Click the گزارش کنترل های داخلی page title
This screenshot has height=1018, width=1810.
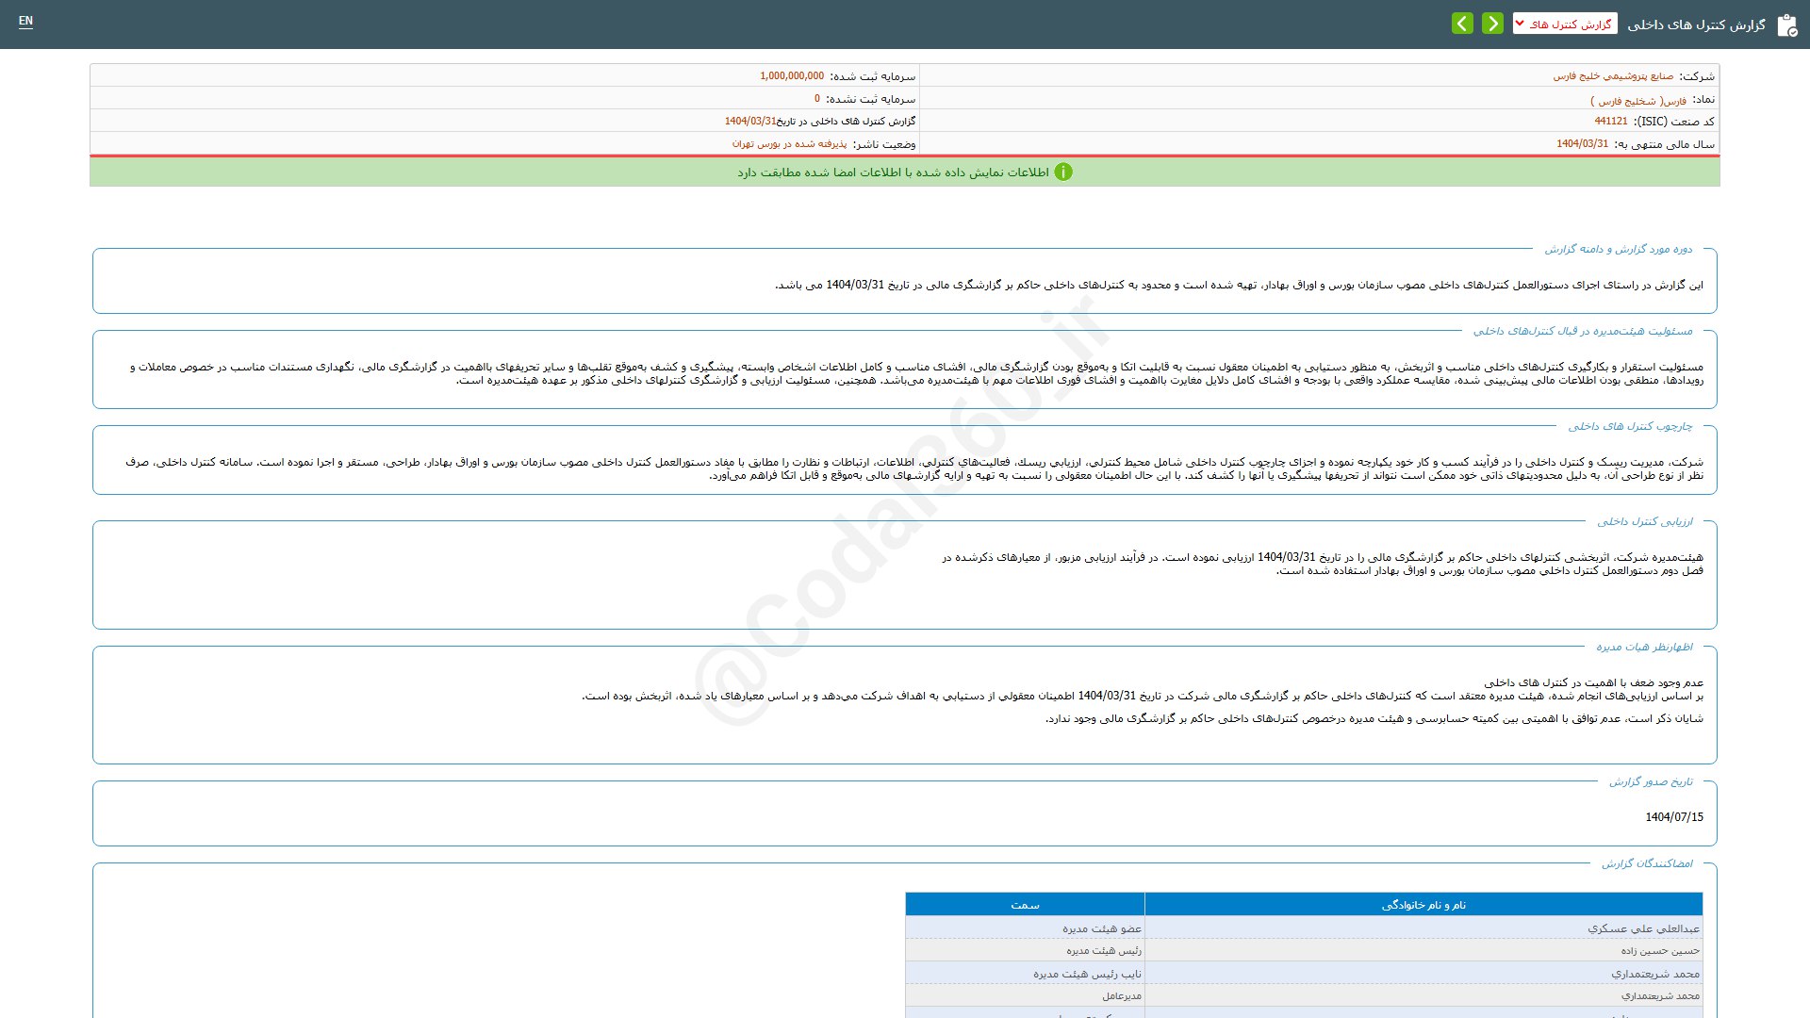[1696, 25]
